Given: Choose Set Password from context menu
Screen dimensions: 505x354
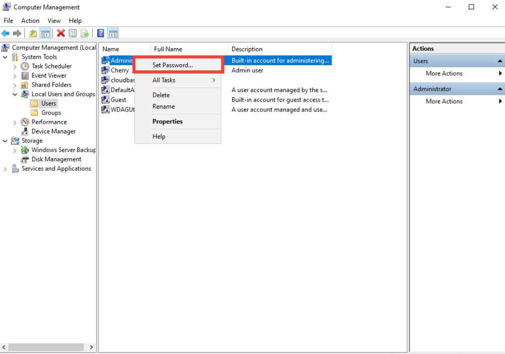Looking at the screenshot, I should [x=172, y=65].
